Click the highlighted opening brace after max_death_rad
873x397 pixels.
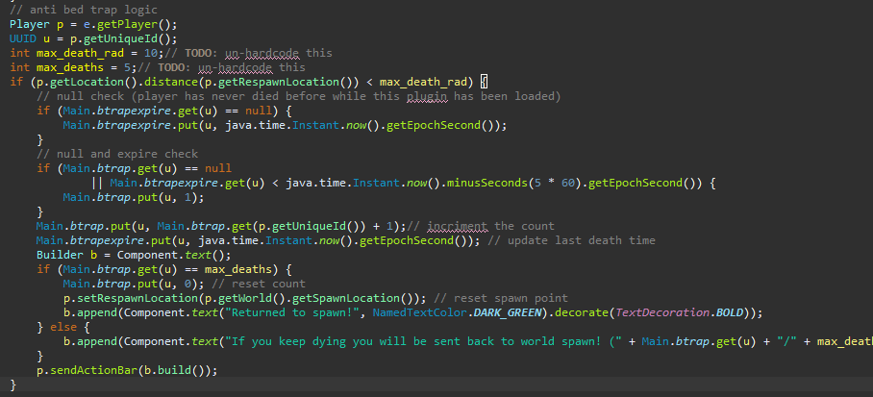484,82
